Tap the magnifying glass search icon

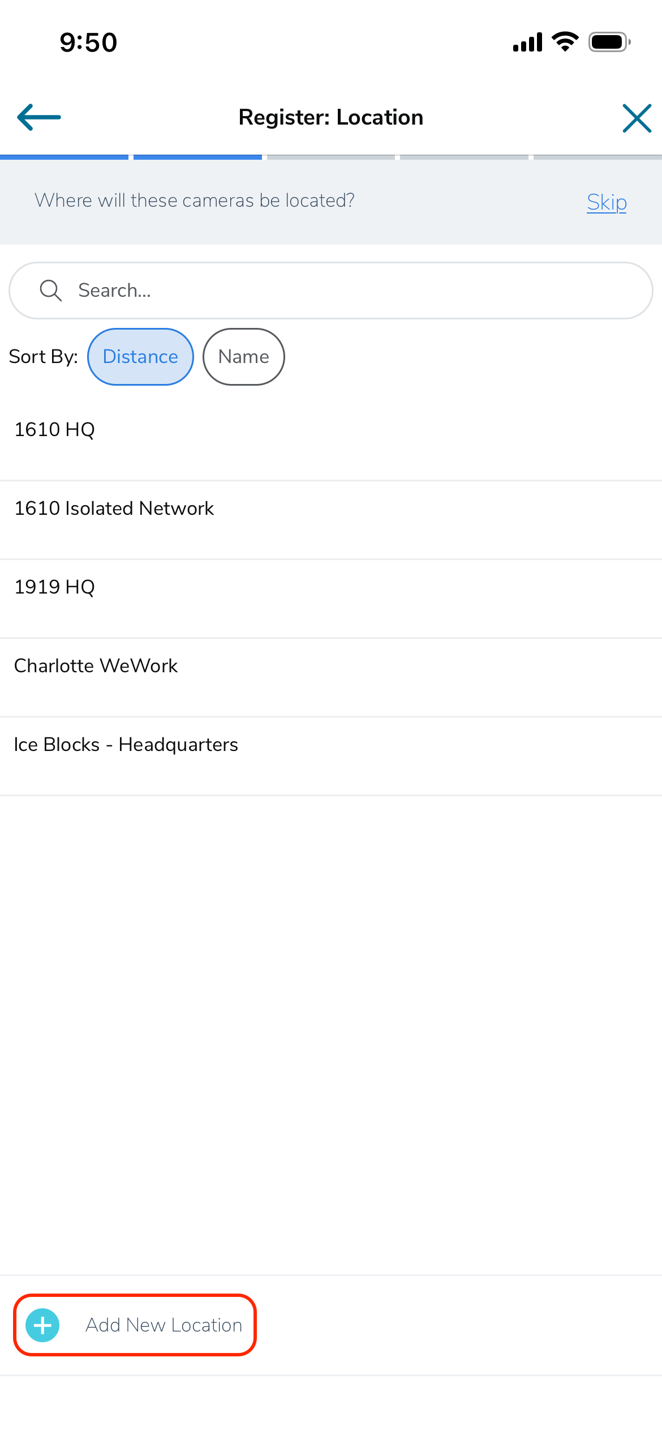[51, 291]
